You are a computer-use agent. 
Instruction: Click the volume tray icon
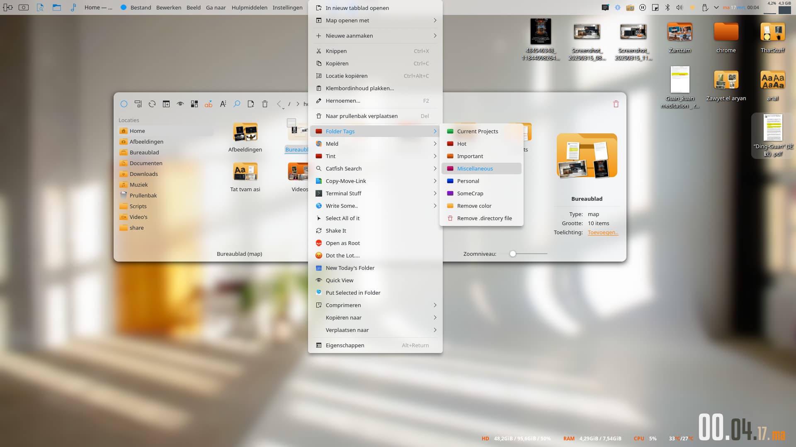pyautogui.click(x=680, y=7)
